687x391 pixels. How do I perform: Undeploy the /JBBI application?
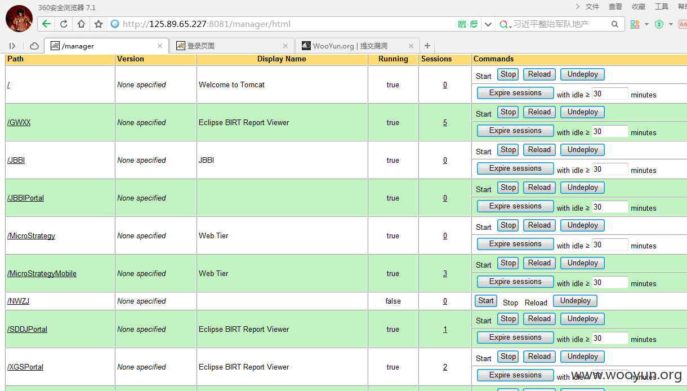point(582,150)
